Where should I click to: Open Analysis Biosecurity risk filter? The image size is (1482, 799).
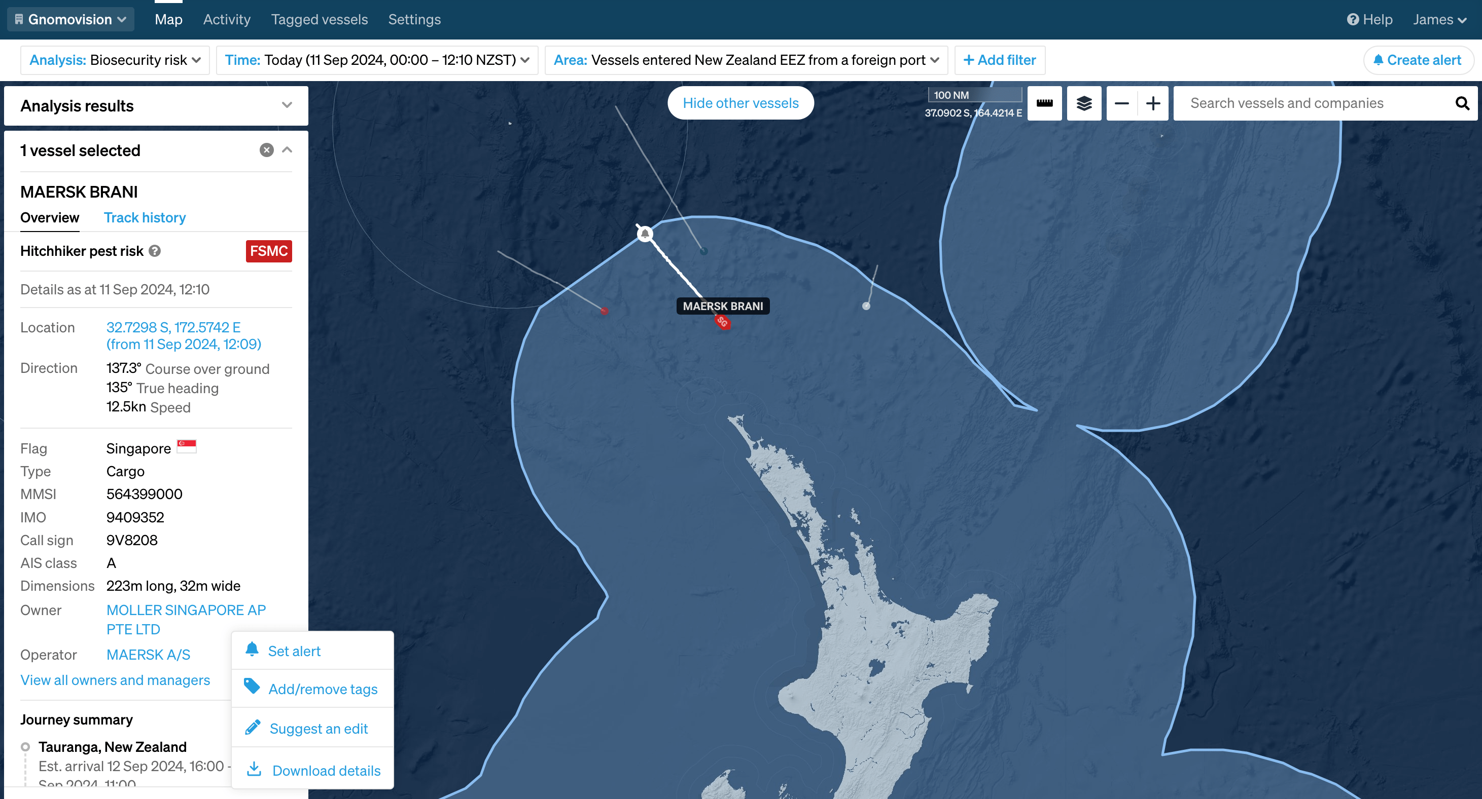115,60
